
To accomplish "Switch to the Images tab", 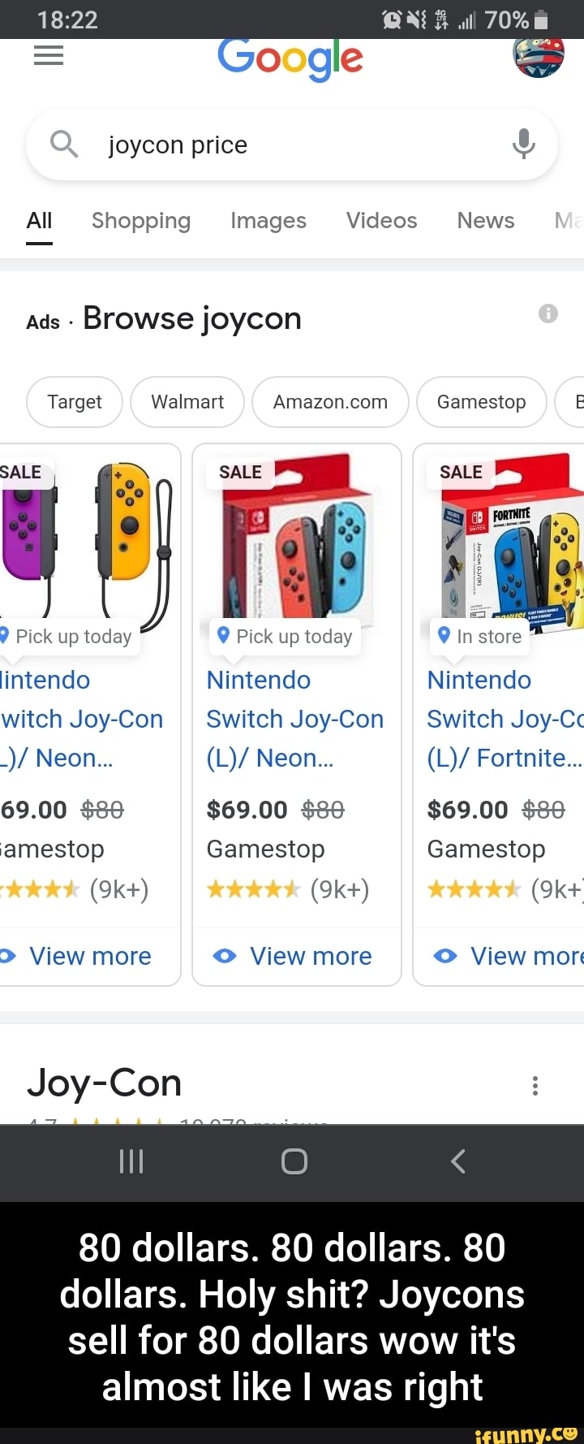I will (x=268, y=221).
